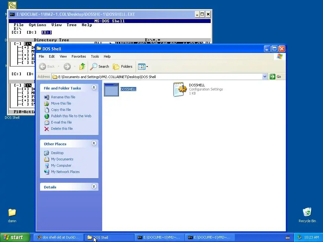The image size is (323, 242).
Task: Click Publish this file to the Web
Action: pyautogui.click(x=71, y=116)
